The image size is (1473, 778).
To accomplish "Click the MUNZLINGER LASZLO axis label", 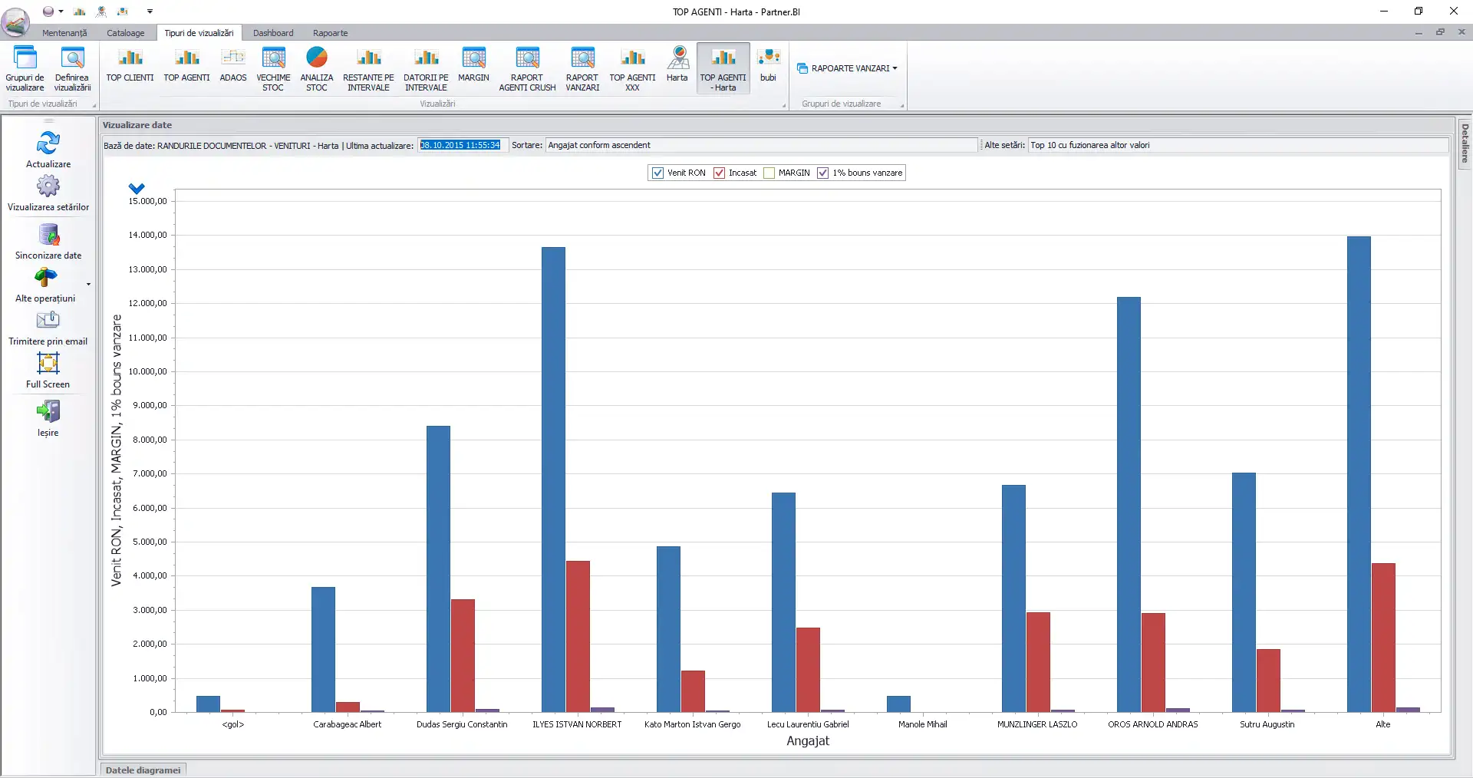I will click(x=1037, y=724).
